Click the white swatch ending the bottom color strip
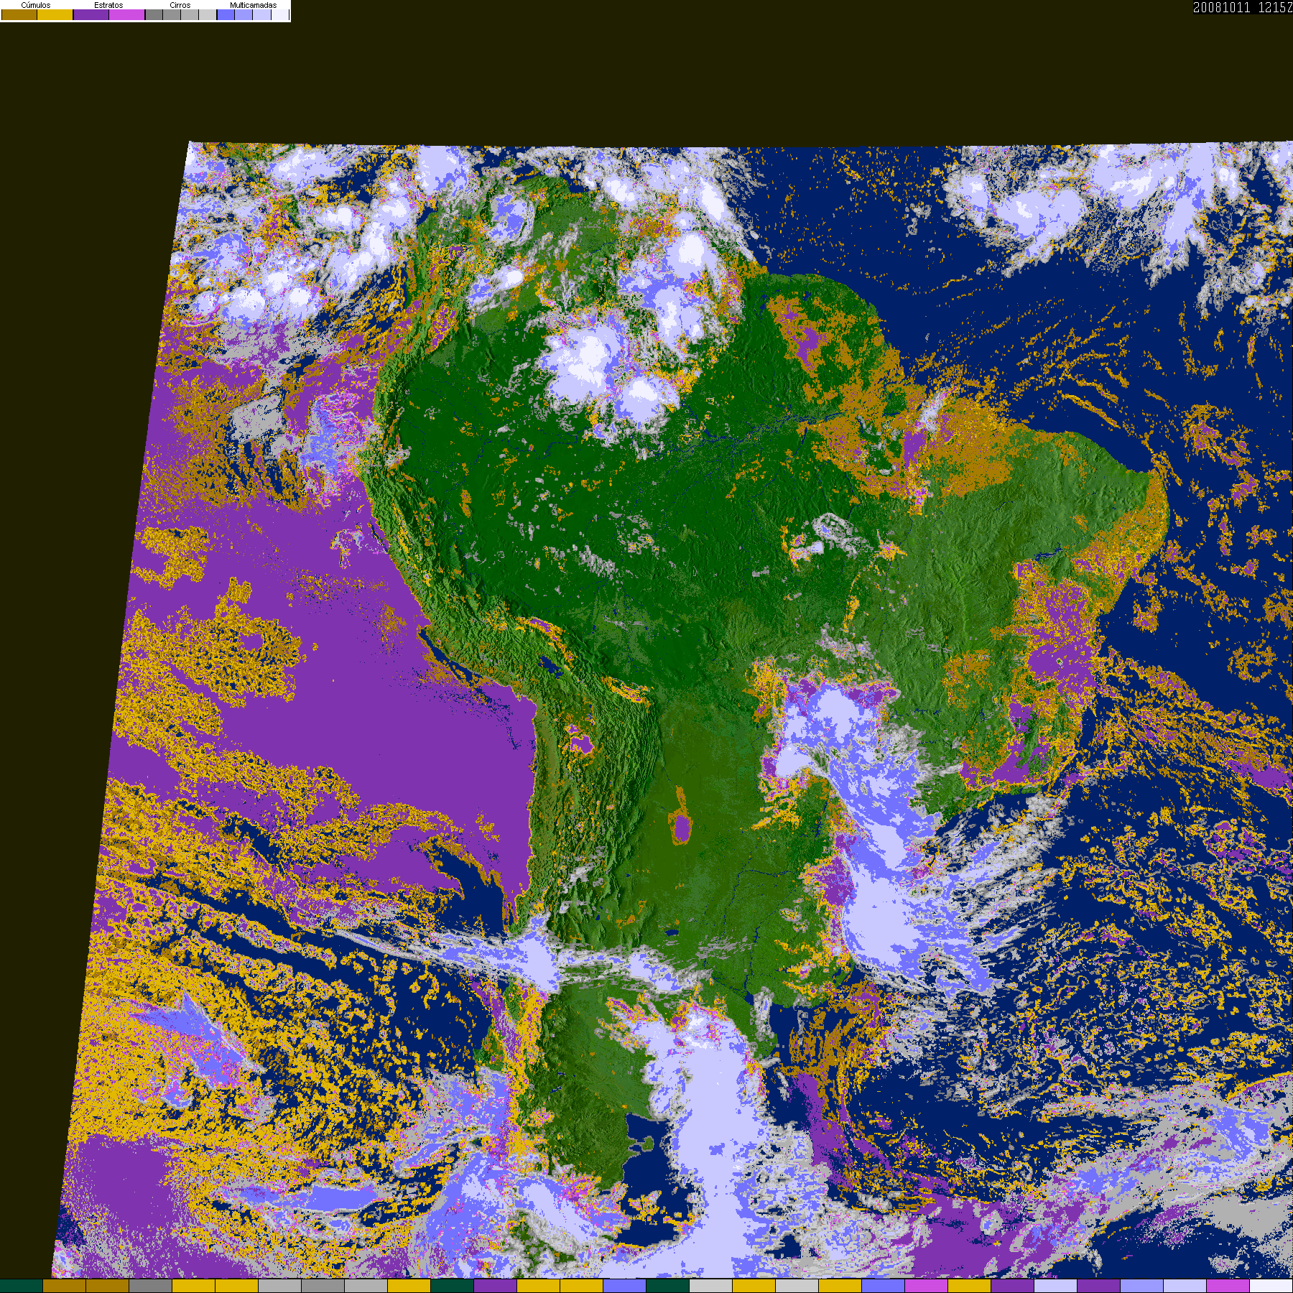Screen dimensions: 1293x1293 (1271, 1286)
